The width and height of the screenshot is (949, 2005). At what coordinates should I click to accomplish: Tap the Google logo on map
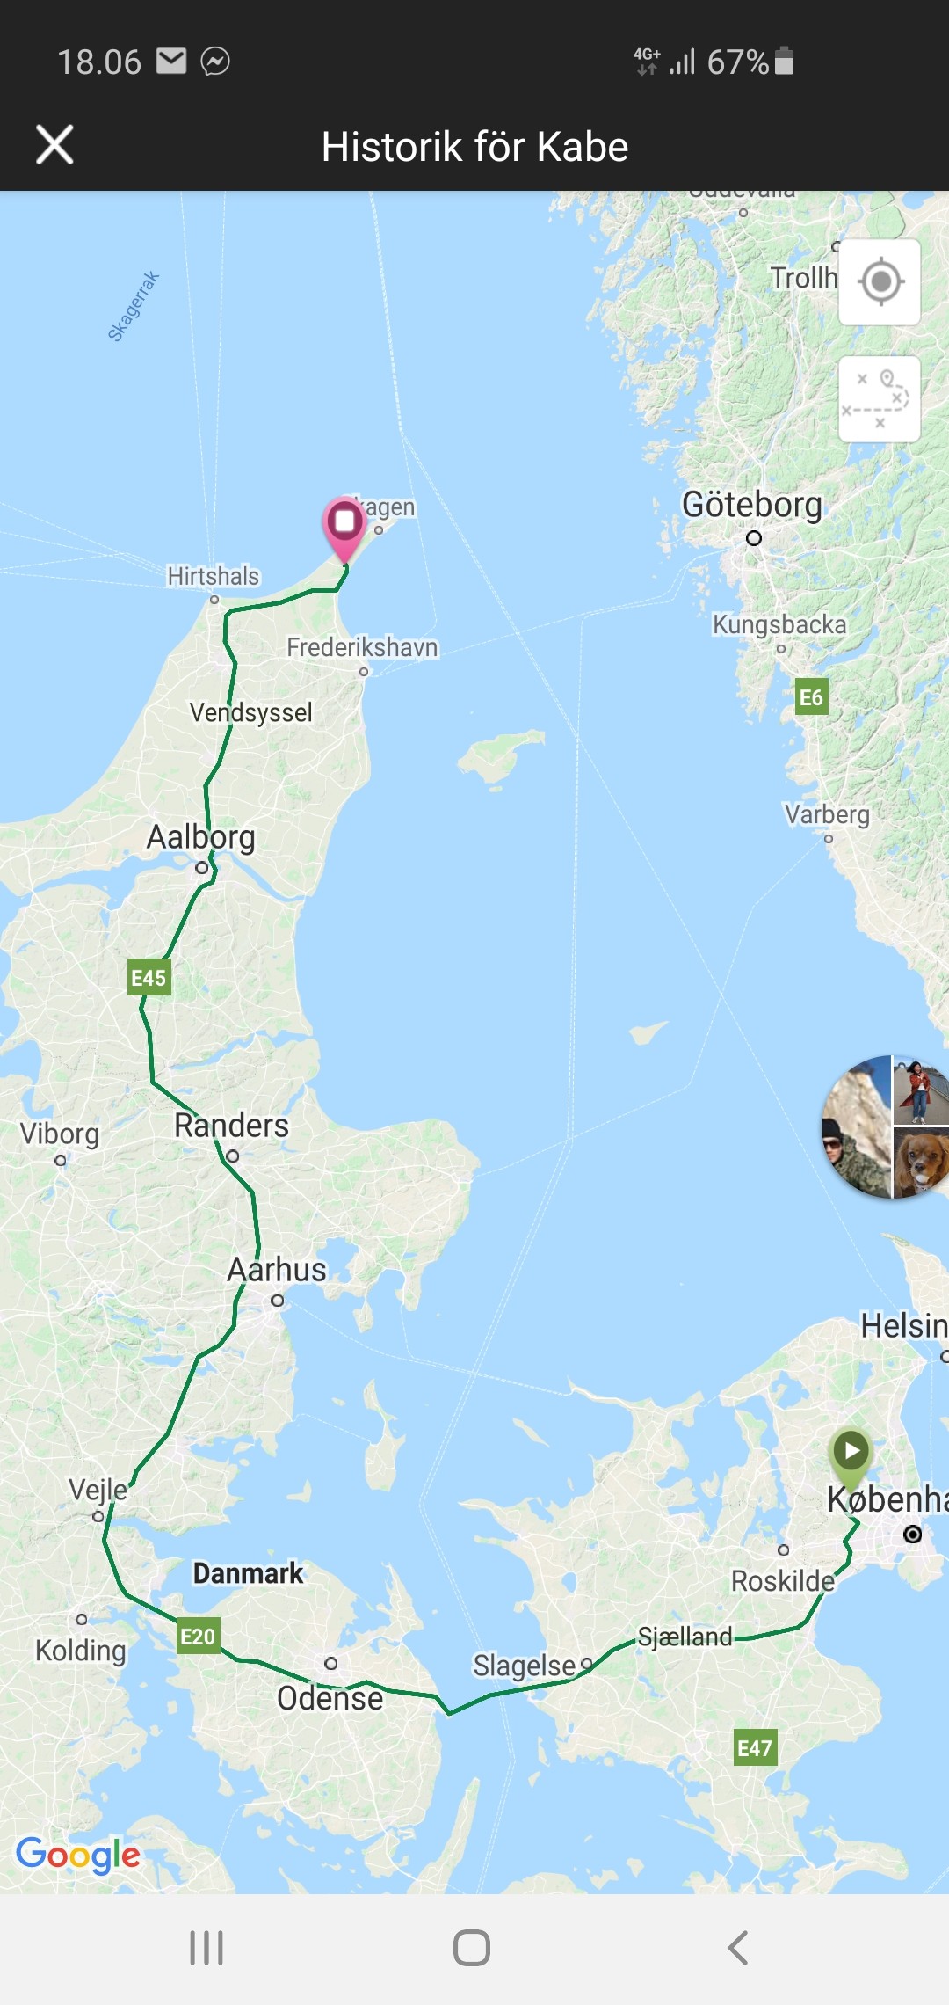pyautogui.click(x=78, y=1855)
